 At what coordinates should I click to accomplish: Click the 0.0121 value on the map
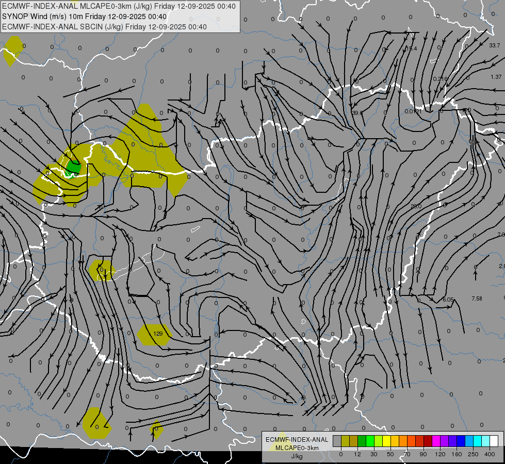(x=413, y=111)
